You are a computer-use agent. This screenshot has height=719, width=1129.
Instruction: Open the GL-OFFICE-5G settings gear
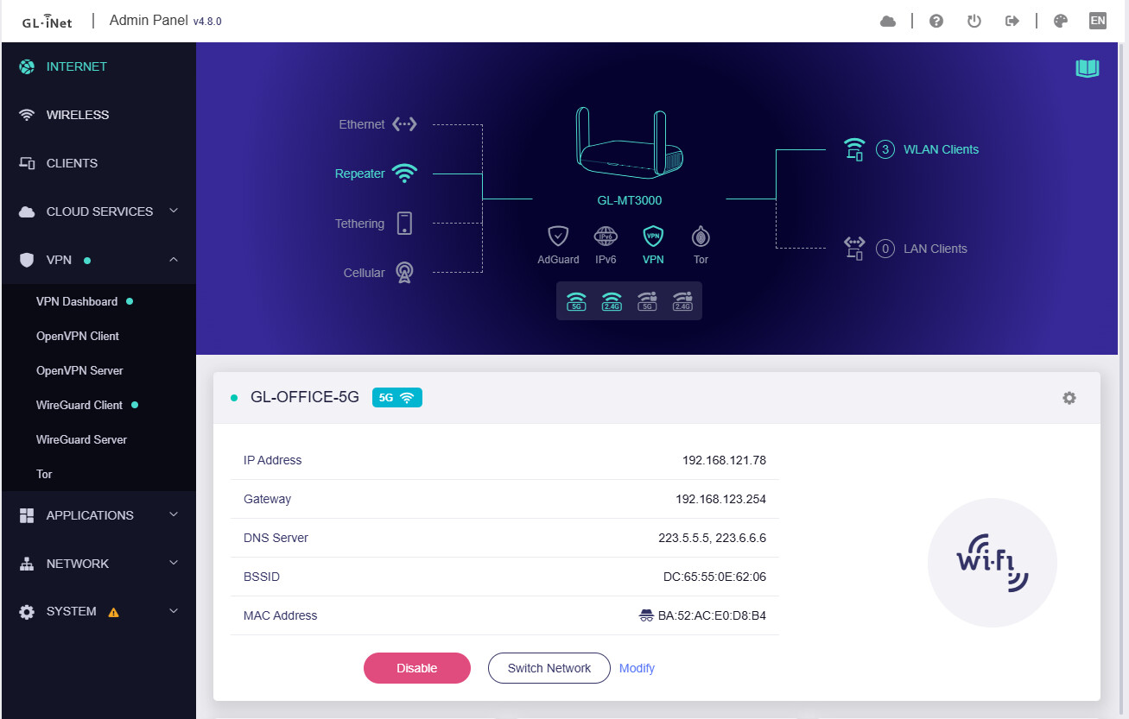1069,398
